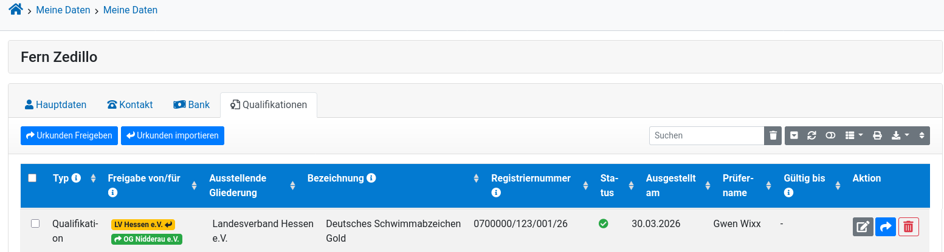Click Urkunden Freigeben button

click(x=69, y=135)
